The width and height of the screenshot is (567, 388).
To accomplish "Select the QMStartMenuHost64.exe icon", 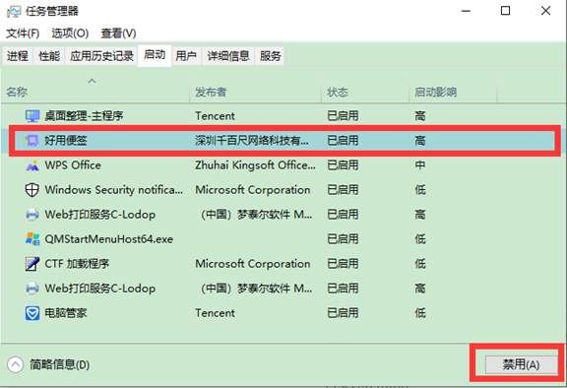I will click(32, 239).
